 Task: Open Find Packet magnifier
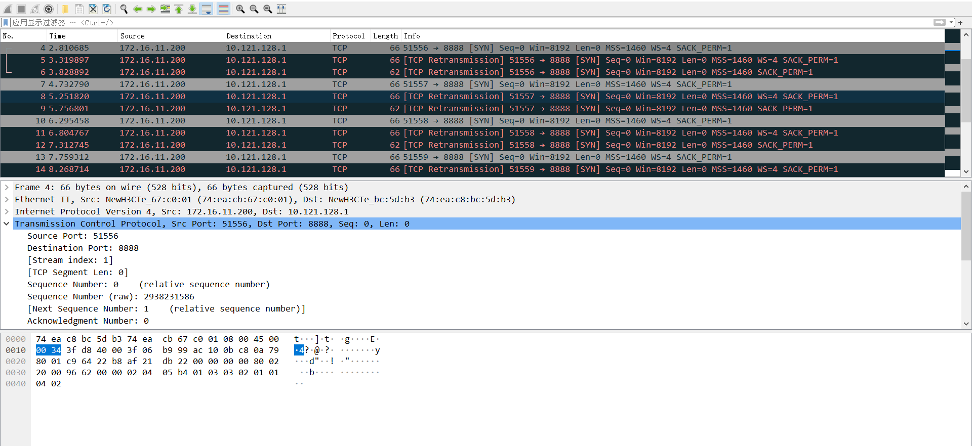pos(124,9)
